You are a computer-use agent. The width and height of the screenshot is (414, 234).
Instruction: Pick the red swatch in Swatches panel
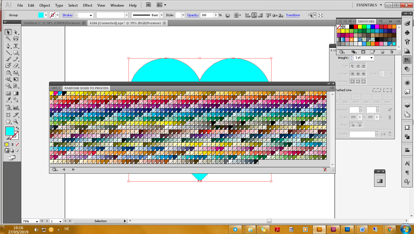[x=356, y=27]
